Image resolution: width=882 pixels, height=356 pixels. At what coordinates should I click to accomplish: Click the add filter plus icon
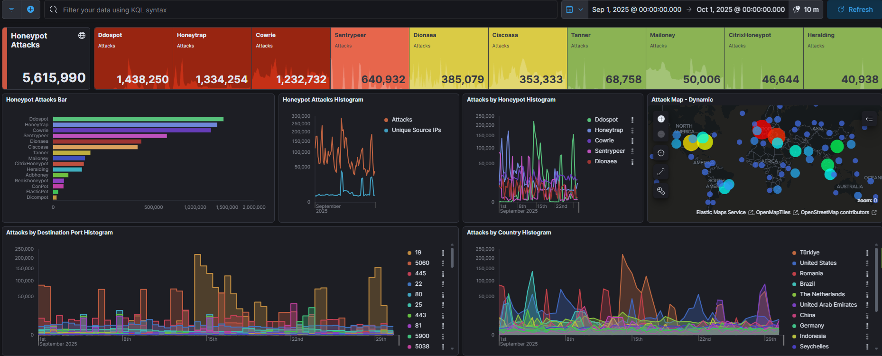click(x=30, y=9)
